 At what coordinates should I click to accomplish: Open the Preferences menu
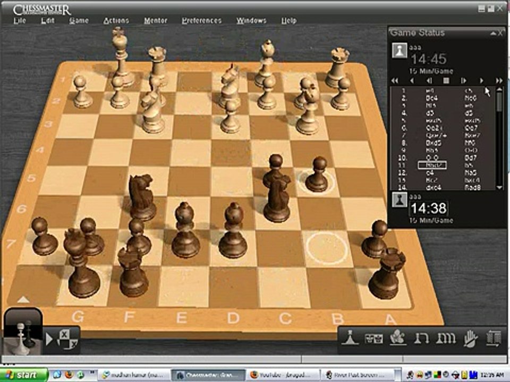pyautogui.click(x=202, y=21)
